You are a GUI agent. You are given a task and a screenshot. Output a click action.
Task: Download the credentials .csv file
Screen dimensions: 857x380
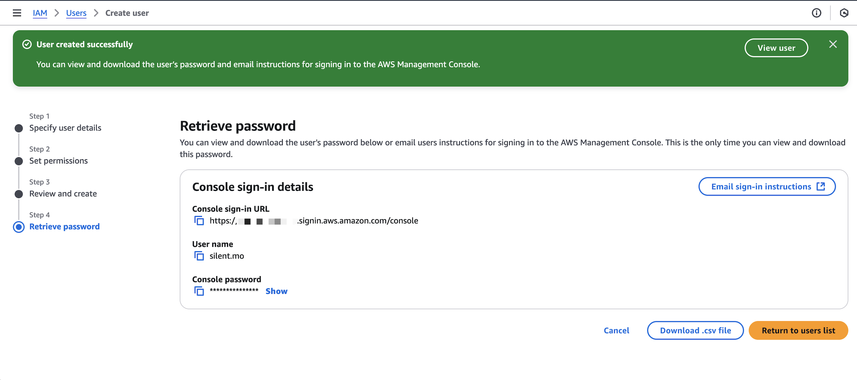click(695, 330)
